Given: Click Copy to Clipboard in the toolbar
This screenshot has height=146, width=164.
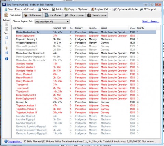Looking at the screenshot, I should [76, 9].
